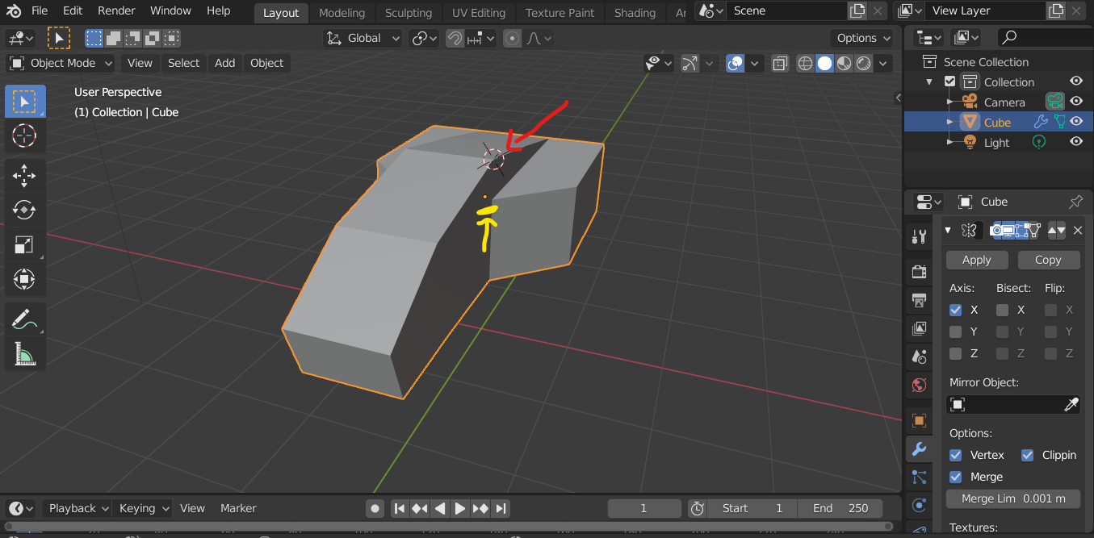Switch to the UV Editing workspace

click(x=479, y=12)
